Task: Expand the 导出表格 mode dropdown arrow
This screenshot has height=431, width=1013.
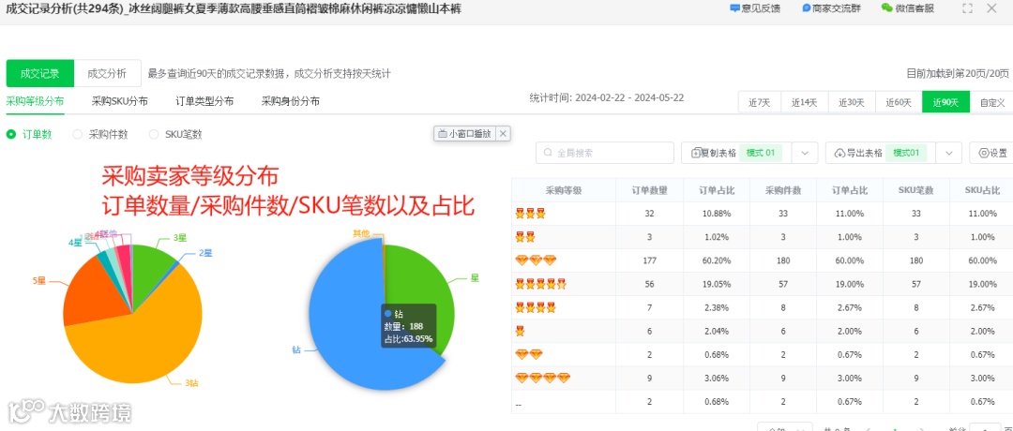Action: [949, 153]
